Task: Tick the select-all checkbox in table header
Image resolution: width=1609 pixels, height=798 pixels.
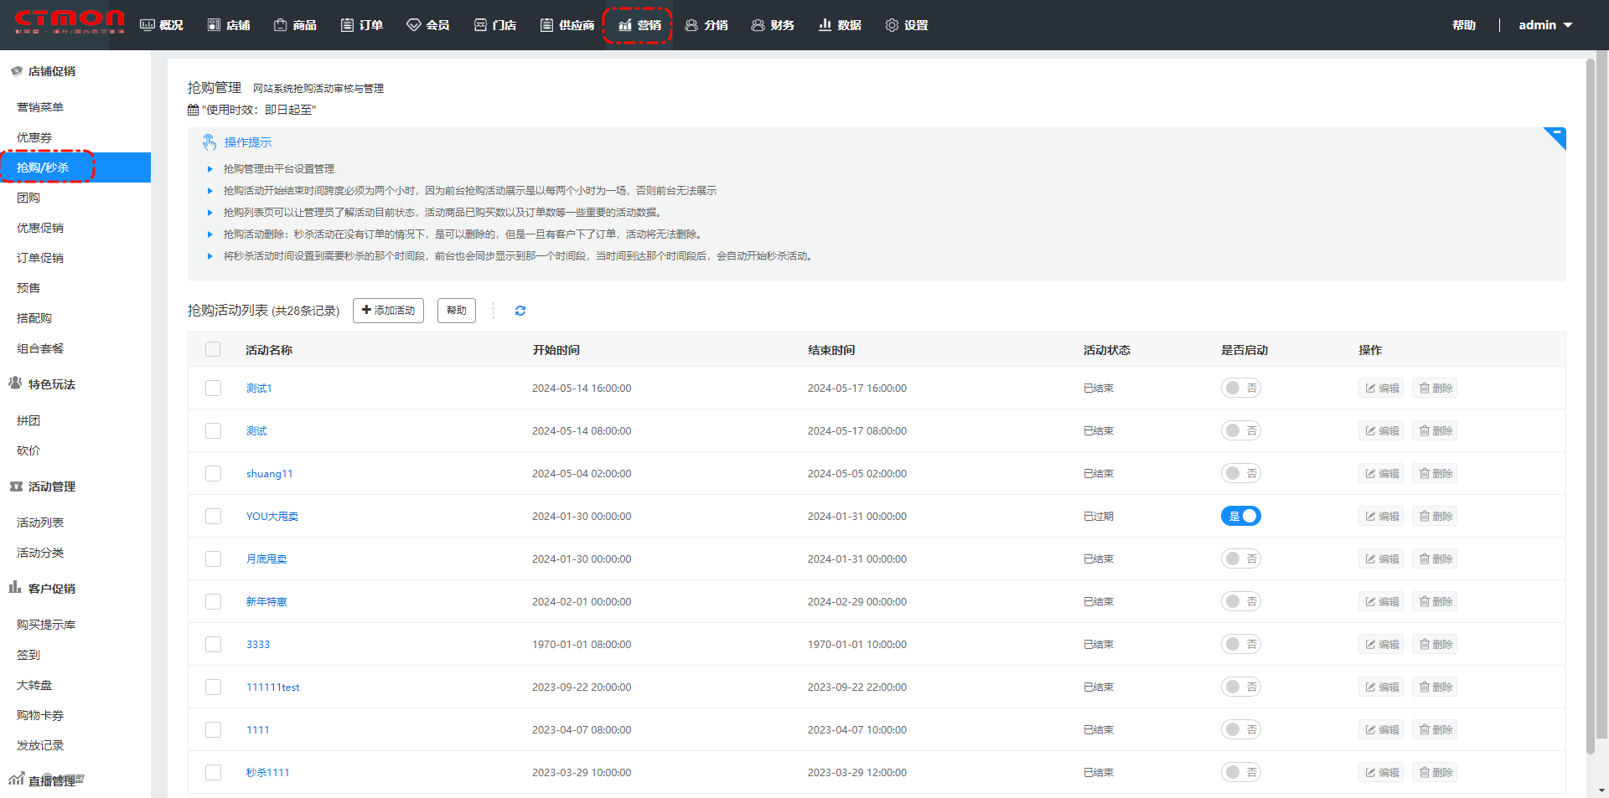Action: click(x=213, y=350)
